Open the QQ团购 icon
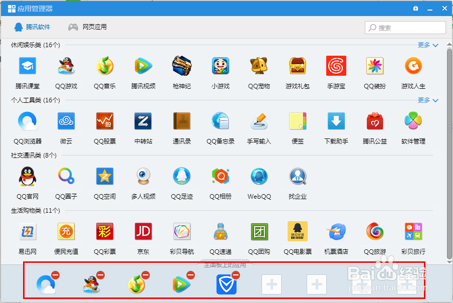 (x=259, y=231)
